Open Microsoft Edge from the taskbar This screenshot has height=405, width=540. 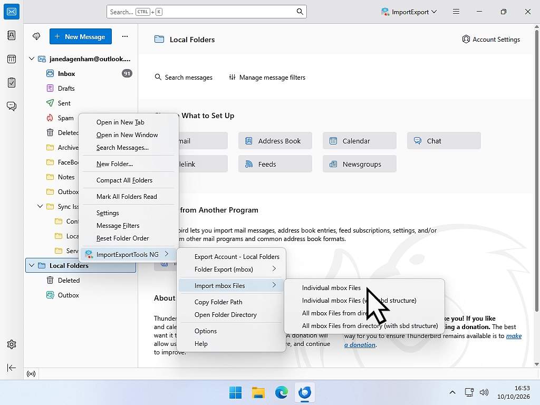point(282,392)
